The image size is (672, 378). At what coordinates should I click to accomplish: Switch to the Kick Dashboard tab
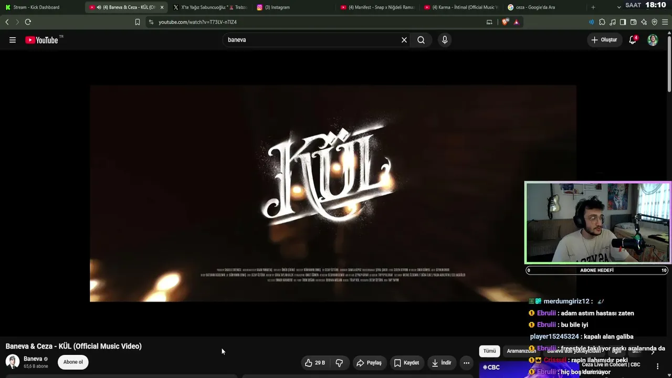coord(42,7)
